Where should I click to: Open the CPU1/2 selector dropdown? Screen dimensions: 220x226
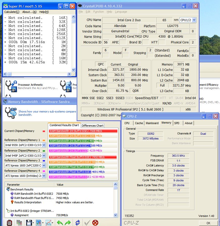pos(194,20)
